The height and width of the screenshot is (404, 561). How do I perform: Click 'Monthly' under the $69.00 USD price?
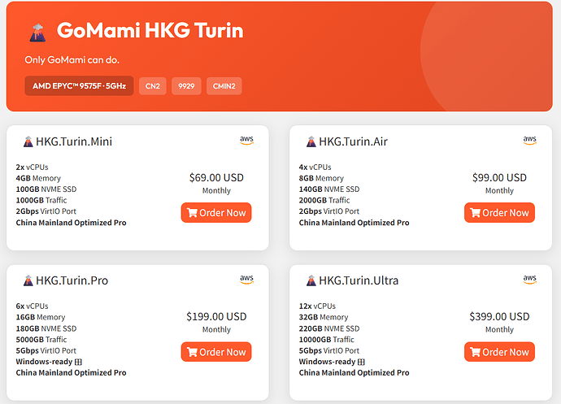point(216,191)
